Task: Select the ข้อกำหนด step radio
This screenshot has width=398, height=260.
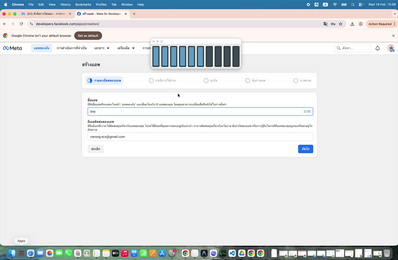Action: point(248,81)
